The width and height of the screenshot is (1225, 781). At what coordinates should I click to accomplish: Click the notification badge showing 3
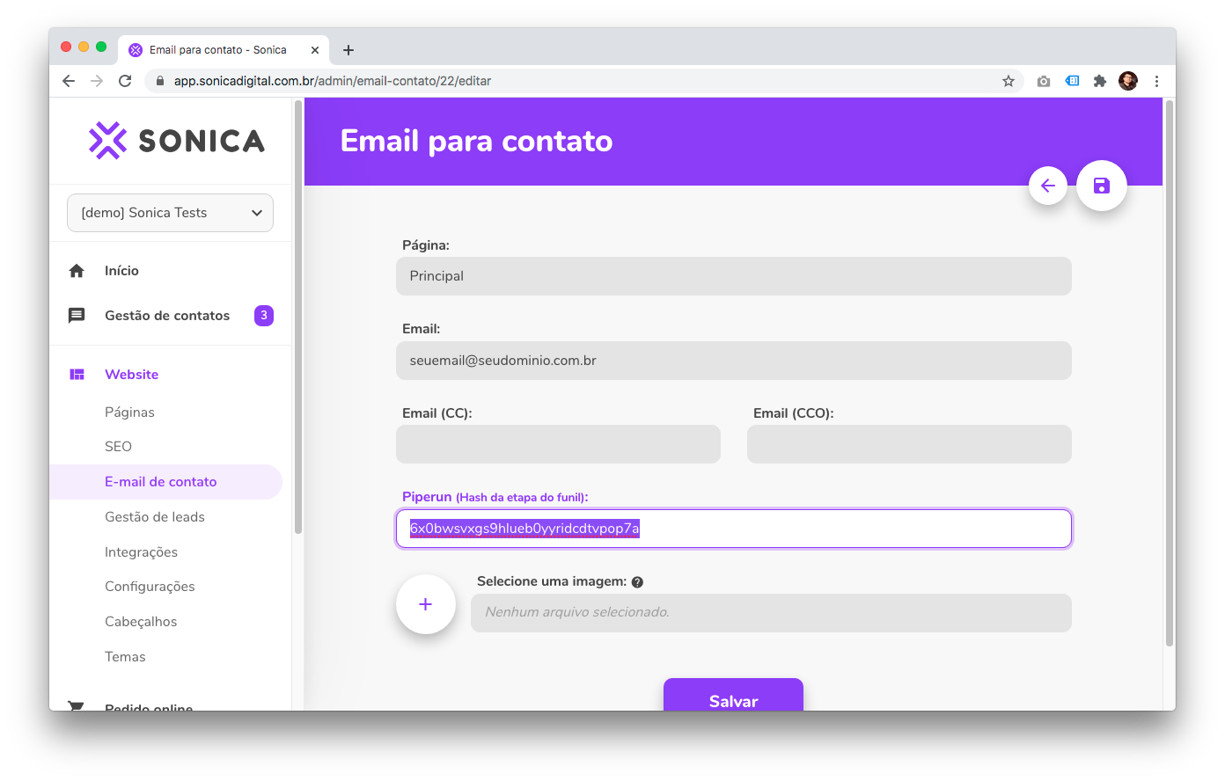(264, 316)
